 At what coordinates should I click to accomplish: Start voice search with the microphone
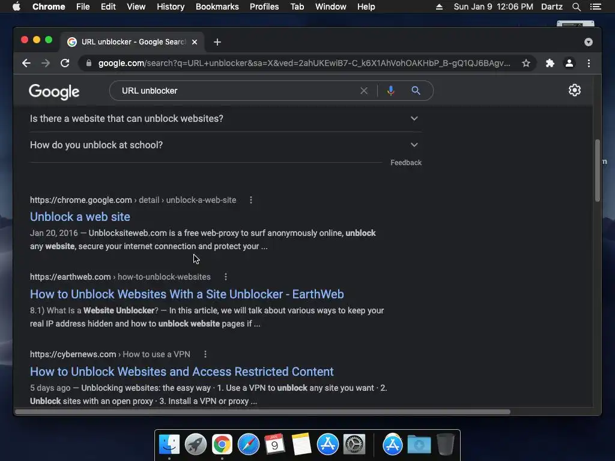(390, 91)
